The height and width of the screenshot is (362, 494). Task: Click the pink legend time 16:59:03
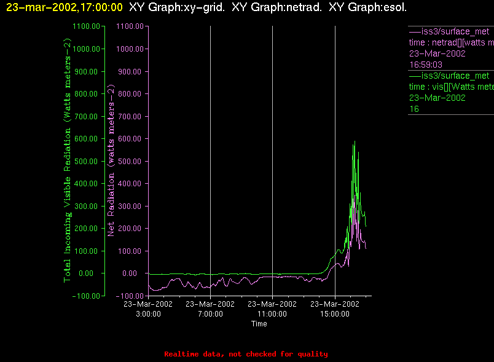426,65
